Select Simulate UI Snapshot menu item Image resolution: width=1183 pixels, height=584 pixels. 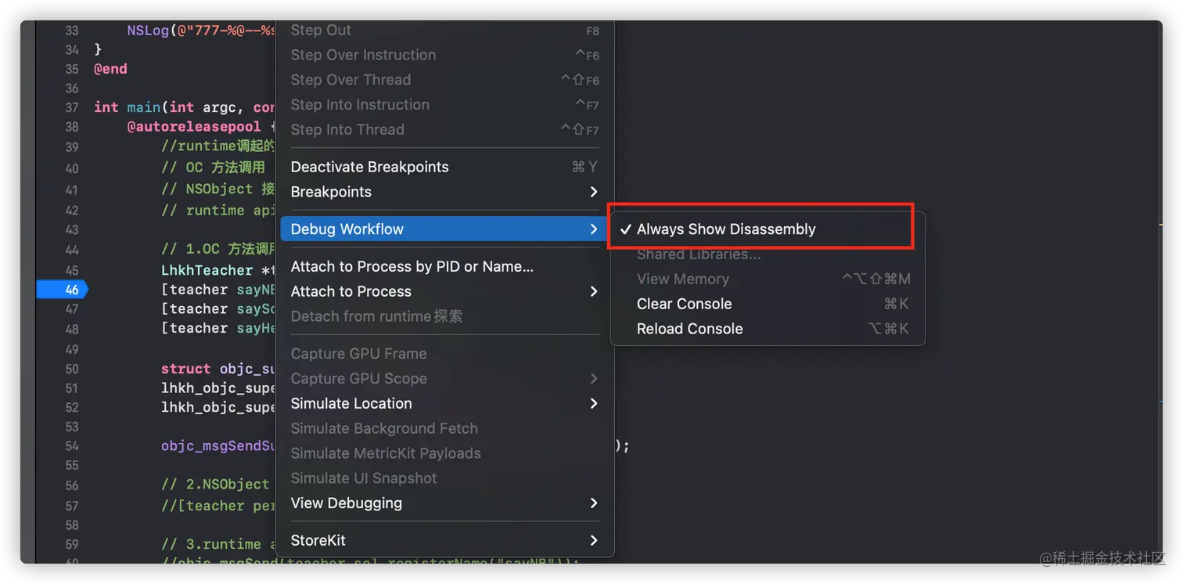(x=444, y=478)
